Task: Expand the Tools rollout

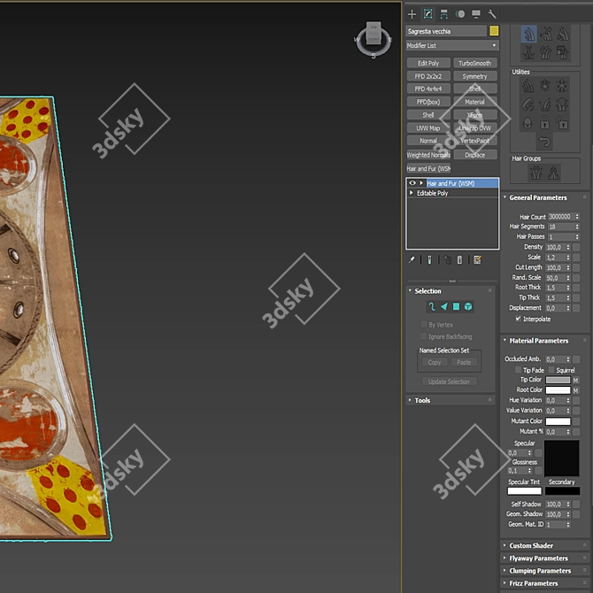Action: (451, 400)
